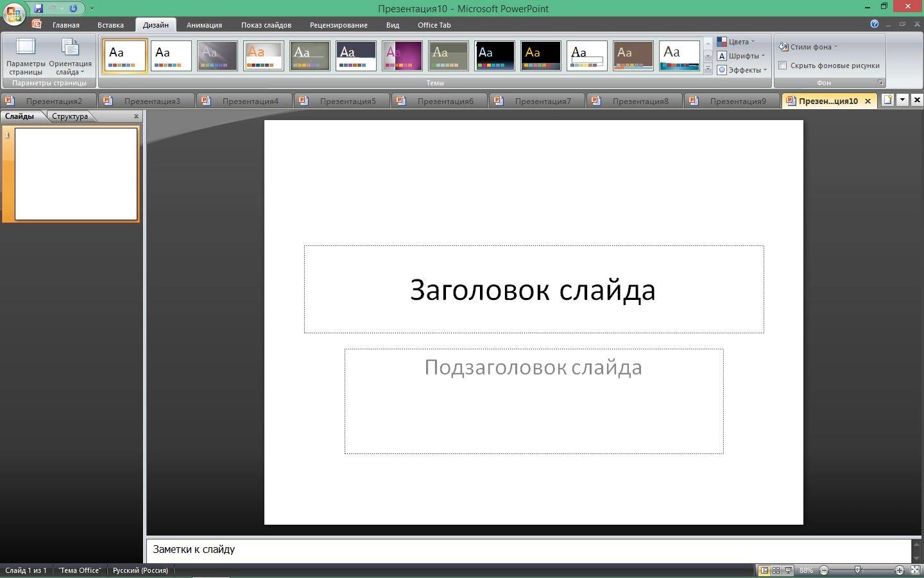Switch to Презентация9 document tab
This screenshot has width=924, height=578.
click(x=732, y=101)
